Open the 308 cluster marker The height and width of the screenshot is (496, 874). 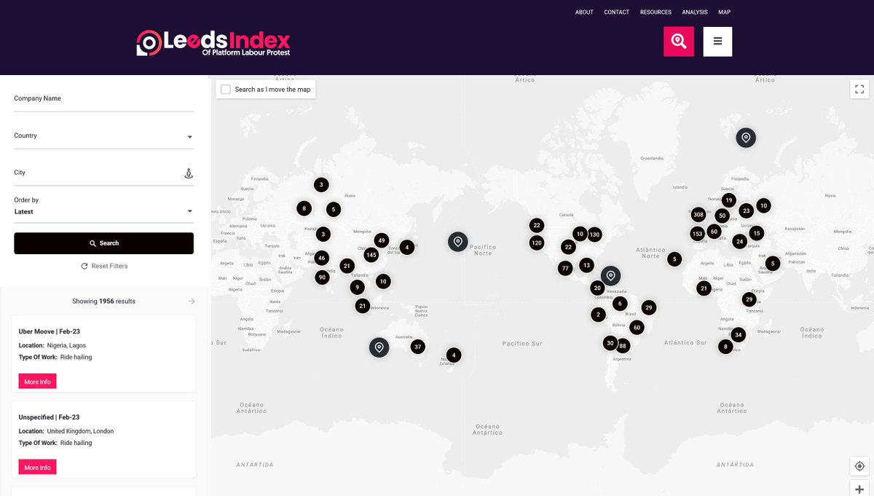(x=698, y=214)
